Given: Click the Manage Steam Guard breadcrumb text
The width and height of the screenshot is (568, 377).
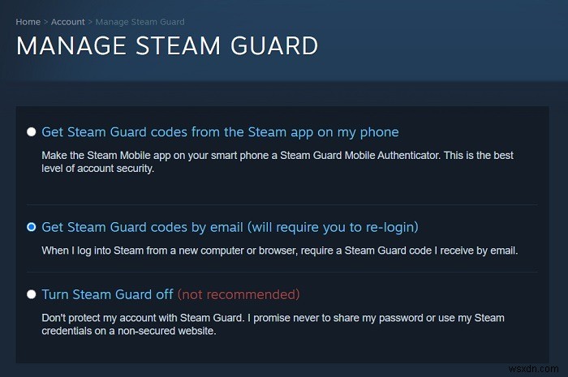Looking at the screenshot, I should point(140,22).
